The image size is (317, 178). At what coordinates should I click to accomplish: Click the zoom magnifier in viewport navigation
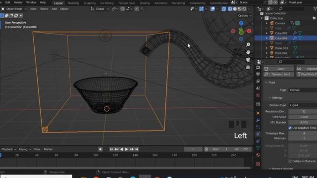248,45
